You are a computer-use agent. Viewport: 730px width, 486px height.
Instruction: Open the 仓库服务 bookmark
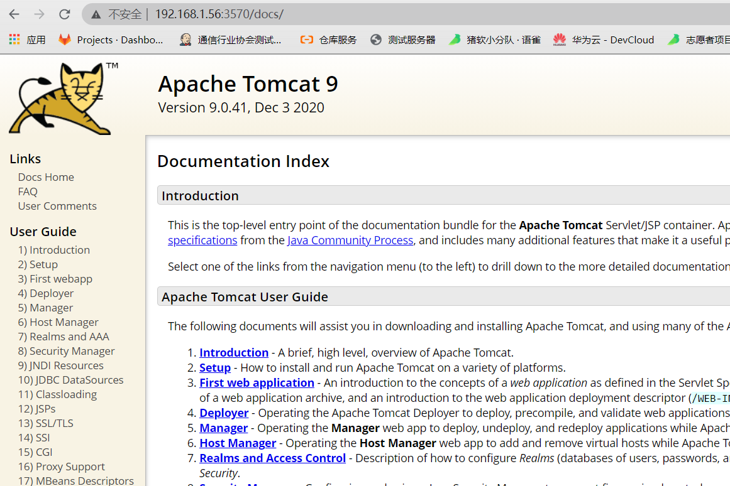(328, 40)
